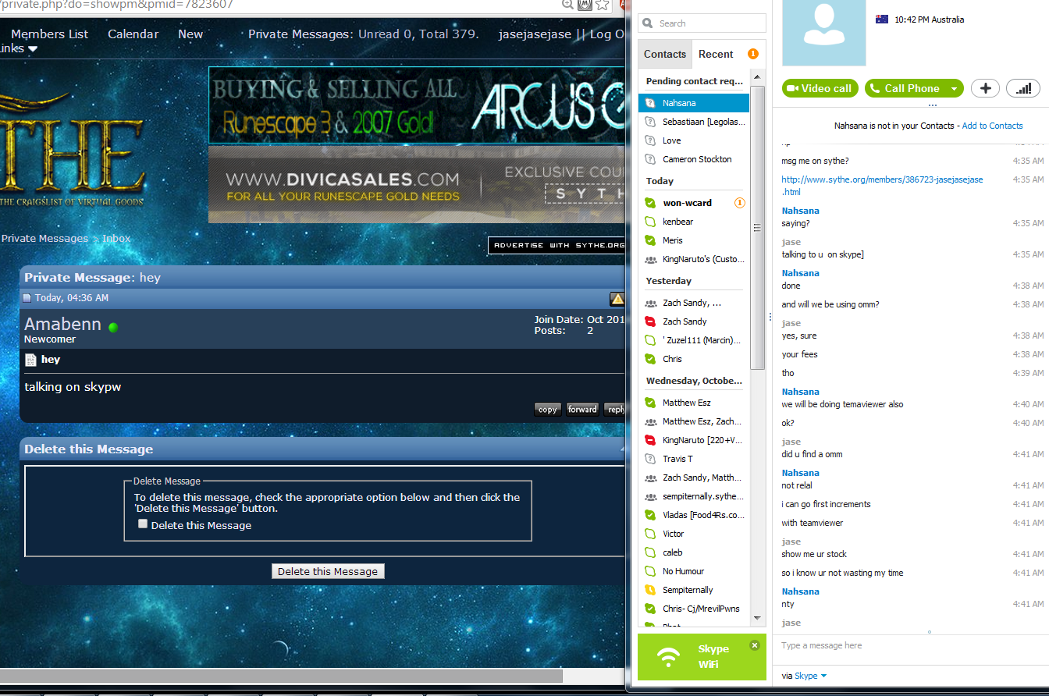Click the Australia flag icon in Skype profile
Image resolution: width=1049 pixels, height=696 pixels.
click(x=882, y=20)
